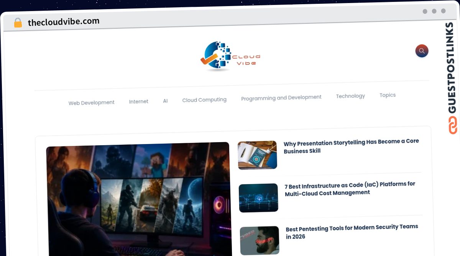Screen dimensions: 460x256
Task: Click the GUESTPOSTLINKS chain link icon
Action: (453, 125)
